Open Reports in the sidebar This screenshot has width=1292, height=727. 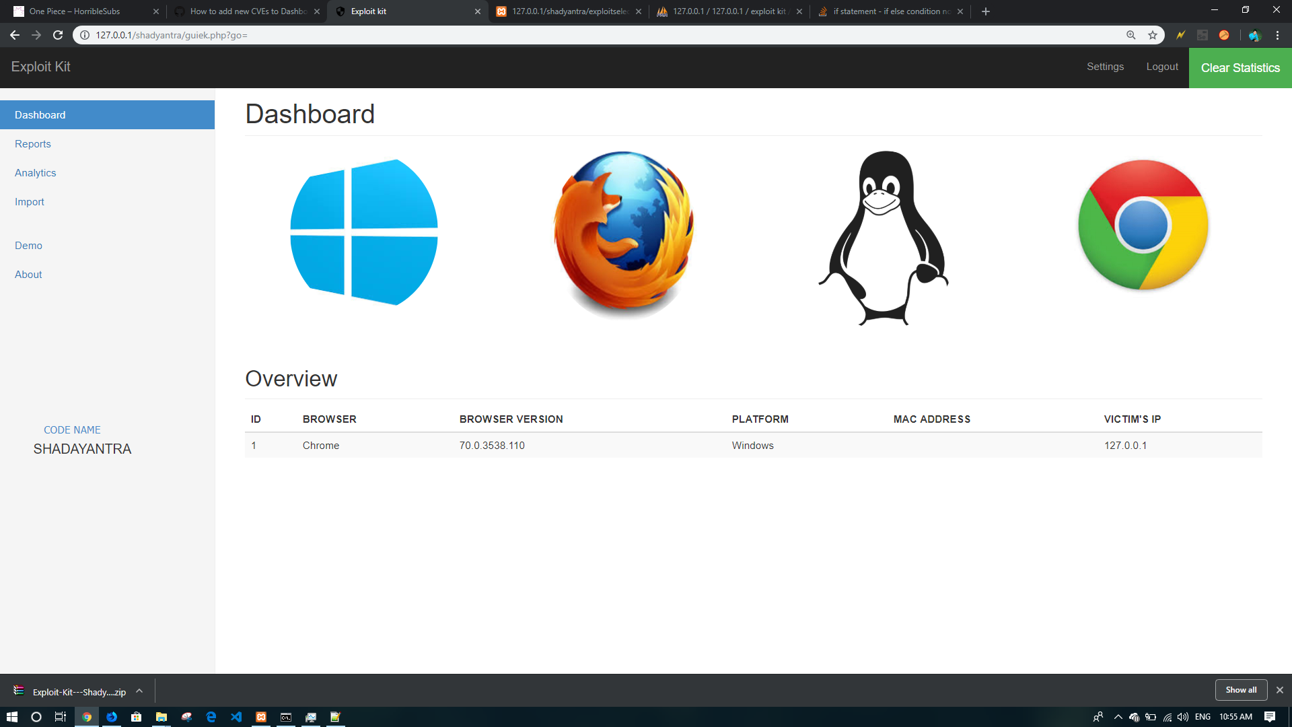(33, 144)
